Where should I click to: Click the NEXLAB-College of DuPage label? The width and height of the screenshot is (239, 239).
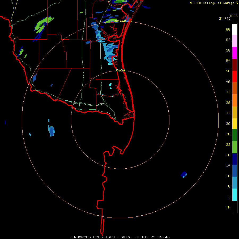(212, 3)
